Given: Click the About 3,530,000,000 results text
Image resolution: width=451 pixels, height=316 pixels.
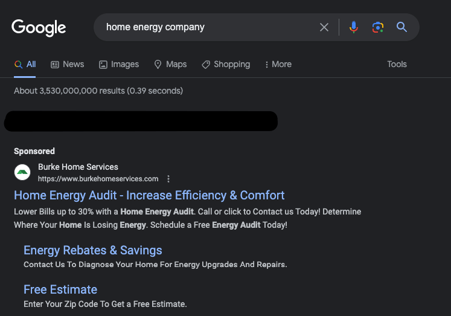Looking at the screenshot, I should click(x=98, y=91).
